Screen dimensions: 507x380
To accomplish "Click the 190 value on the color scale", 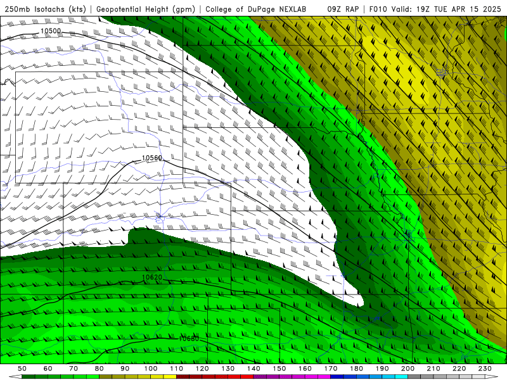I will (x=383, y=369).
